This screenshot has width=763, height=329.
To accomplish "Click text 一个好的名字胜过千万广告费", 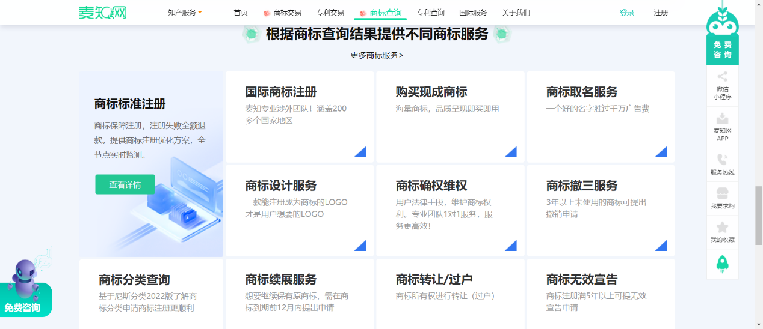I will point(598,109).
